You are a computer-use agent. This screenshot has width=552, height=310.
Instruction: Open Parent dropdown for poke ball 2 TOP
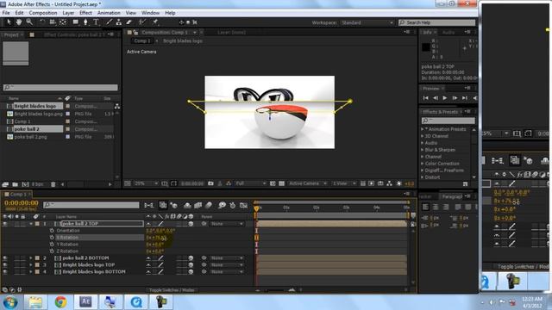[227, 224]
